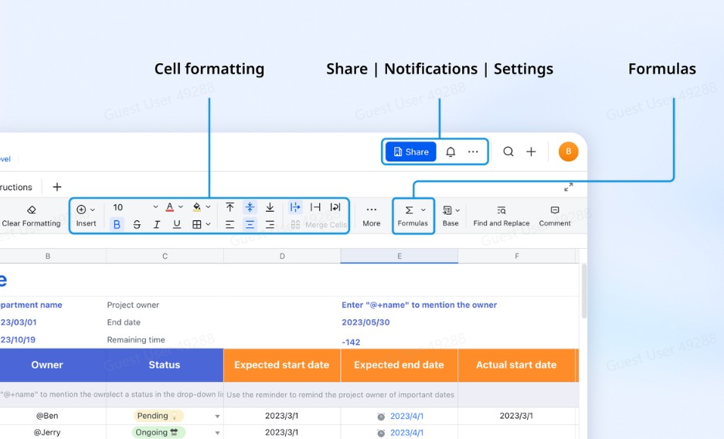This screenshot has height=439, width=724.
Task: Toggle strikethrough formatting
Action: click(x=137, y=225)
